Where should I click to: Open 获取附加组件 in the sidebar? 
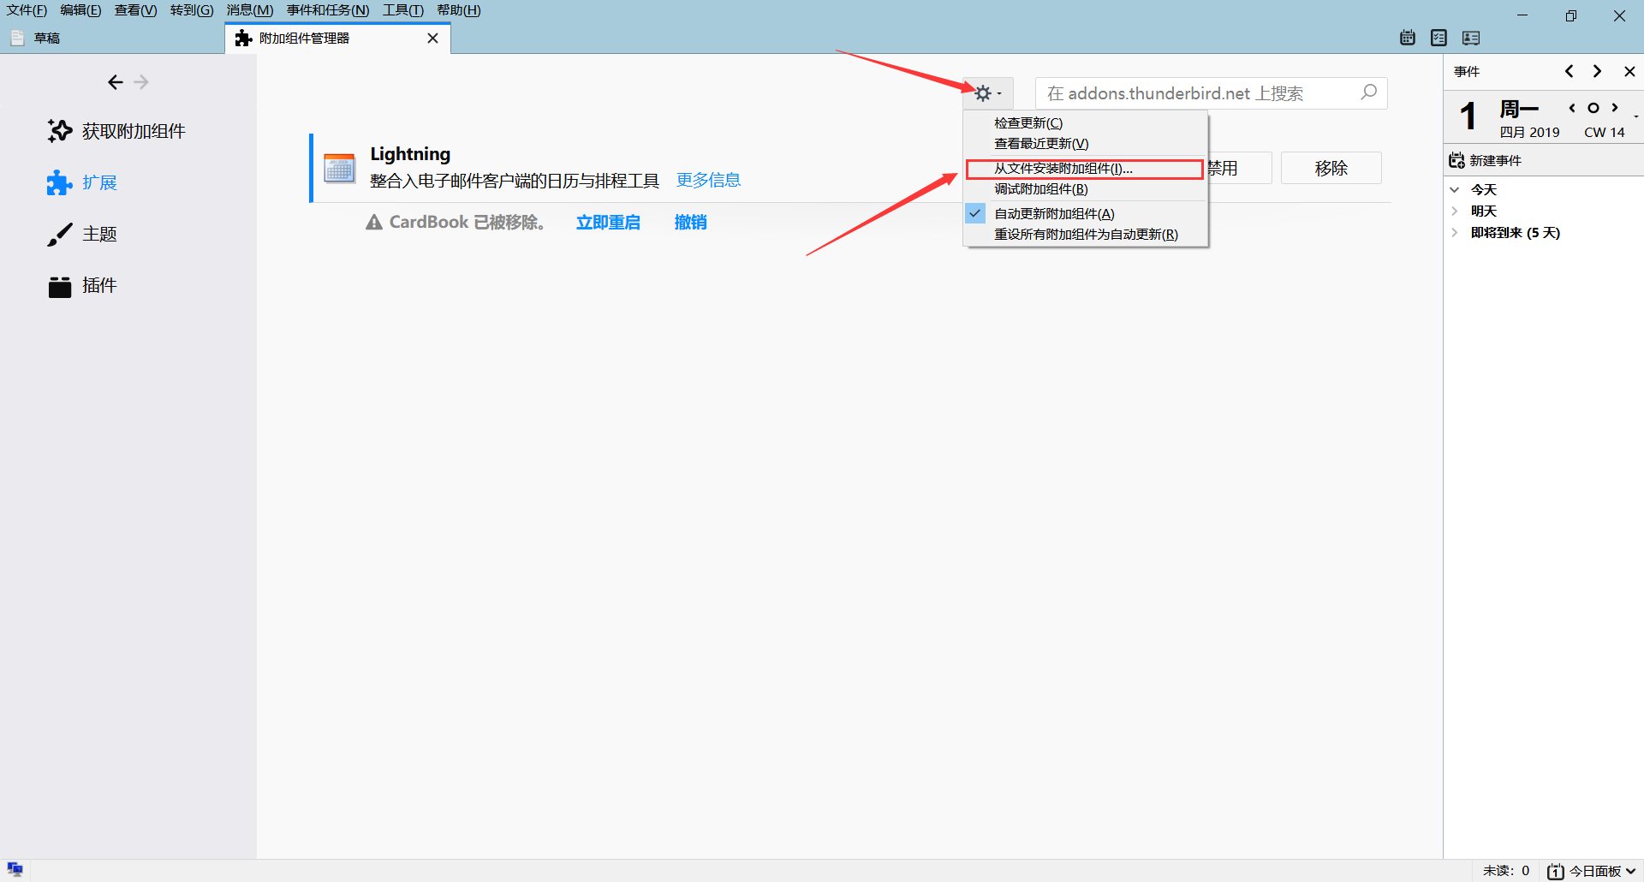117,131
